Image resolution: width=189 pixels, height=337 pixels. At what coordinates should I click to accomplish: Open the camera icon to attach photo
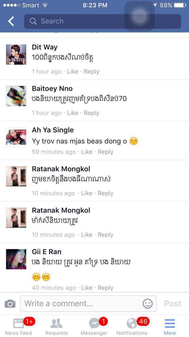pos(10,304)
